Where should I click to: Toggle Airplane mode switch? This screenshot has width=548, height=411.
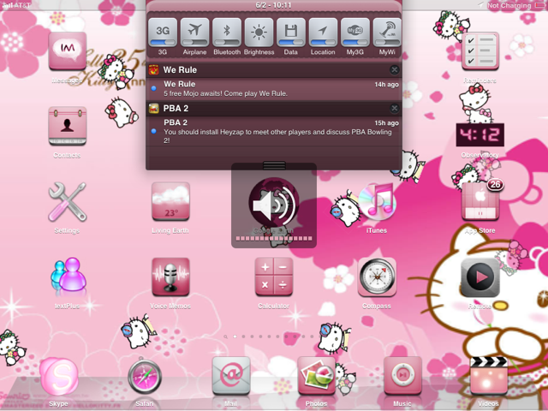pos(194,33)
